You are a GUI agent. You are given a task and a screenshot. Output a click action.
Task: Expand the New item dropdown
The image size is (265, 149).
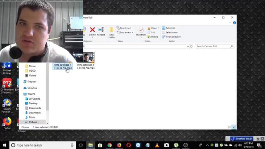point(124,28)
